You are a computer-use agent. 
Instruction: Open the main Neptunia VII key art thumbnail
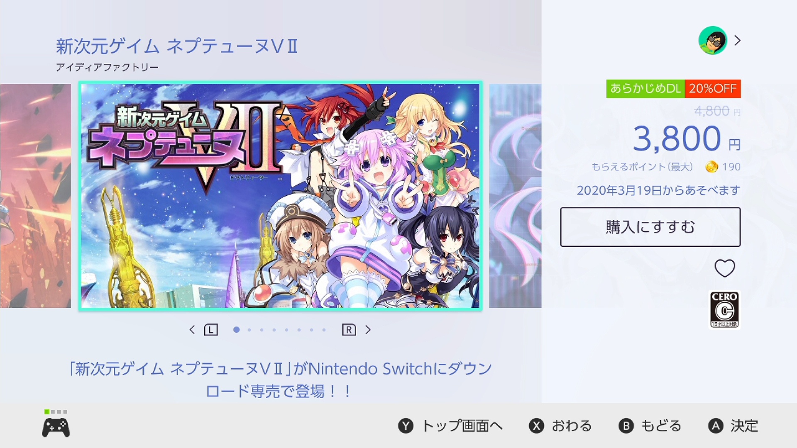[280, 196]
